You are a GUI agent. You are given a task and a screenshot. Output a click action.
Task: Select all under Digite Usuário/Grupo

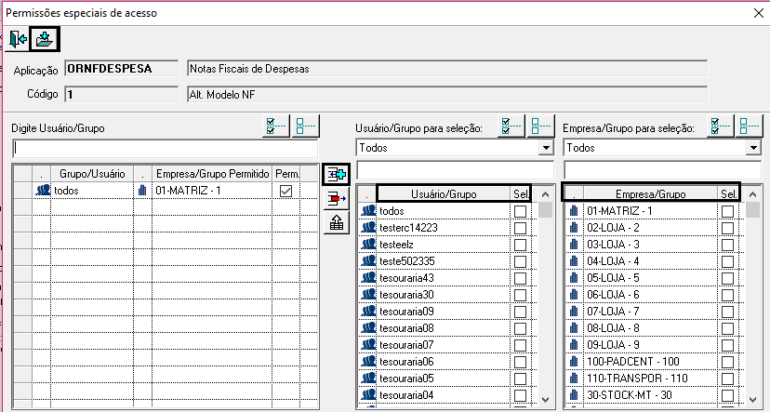coord(275,126)
